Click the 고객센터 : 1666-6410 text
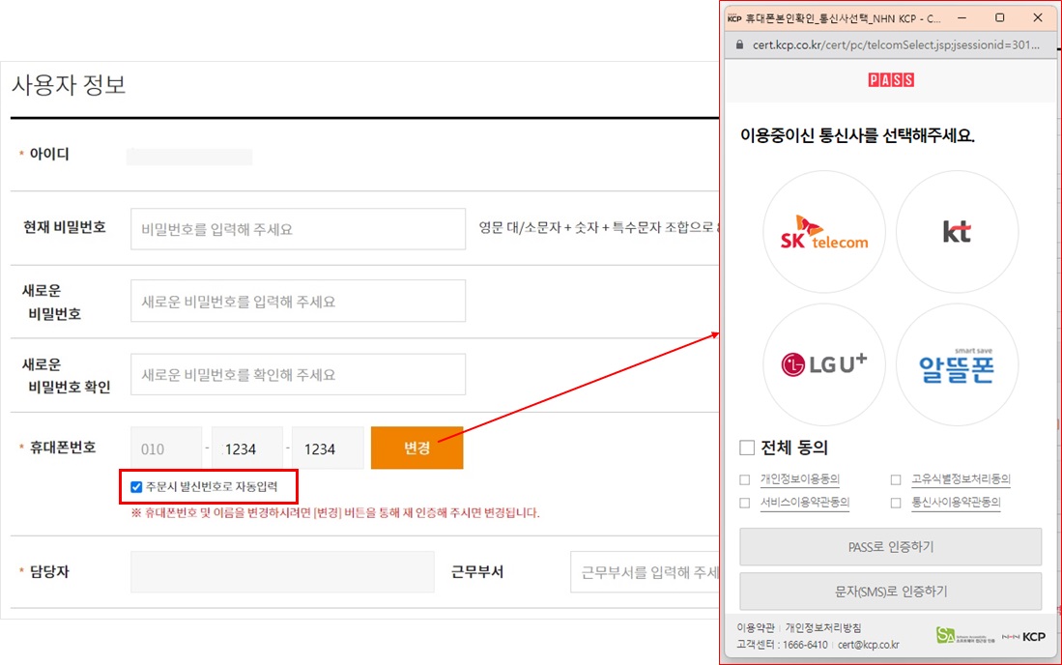 coord(783,645)
